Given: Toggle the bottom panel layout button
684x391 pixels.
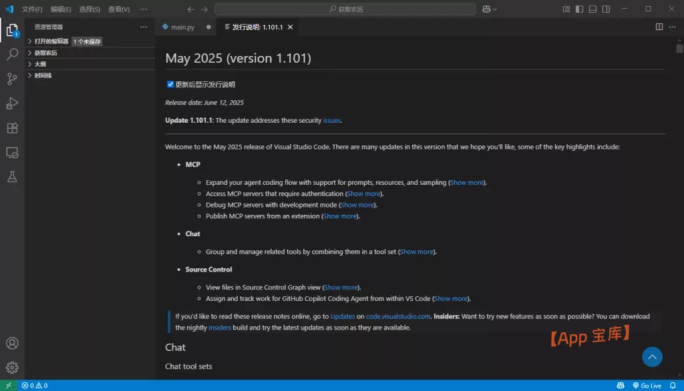Looking at the screenshot, I should click(592, 9).
